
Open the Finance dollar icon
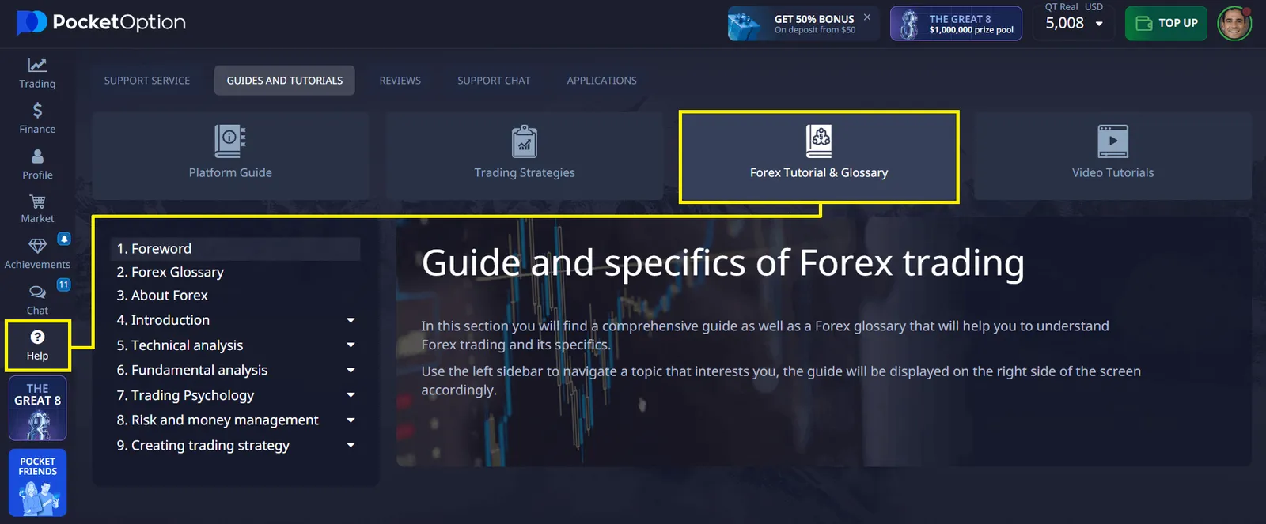tap(37, 118)
